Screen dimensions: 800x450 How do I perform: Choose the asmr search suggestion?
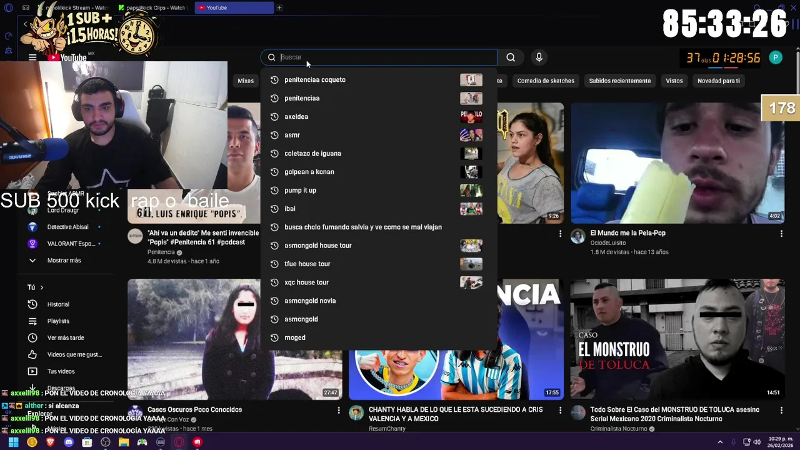[379, 135]
